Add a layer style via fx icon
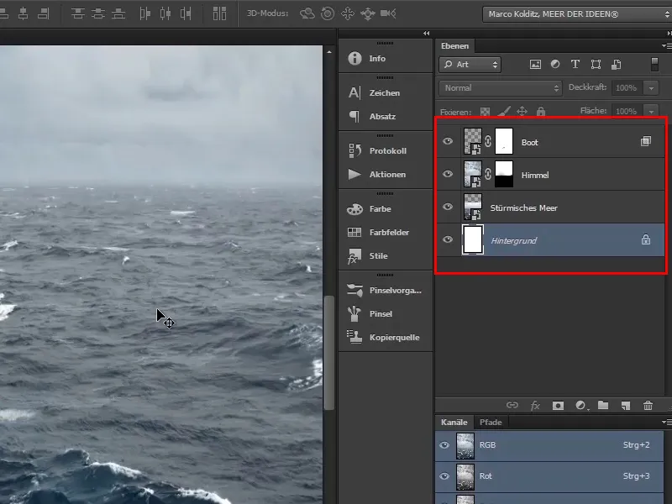672x504 pixels. point(535,406)
